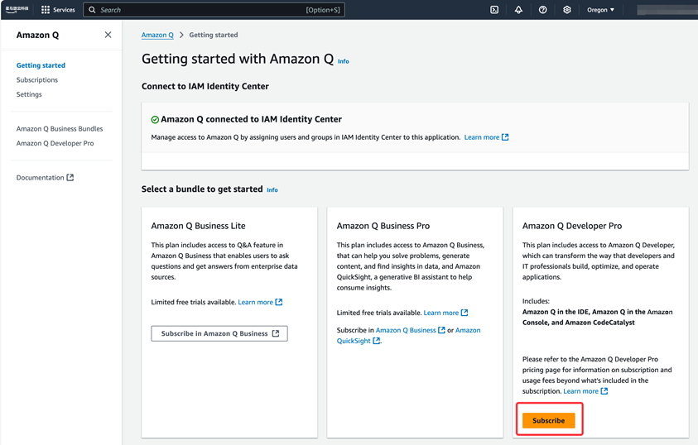
Task: Open the settings gear icon
Action: click(x=566, y=10)
